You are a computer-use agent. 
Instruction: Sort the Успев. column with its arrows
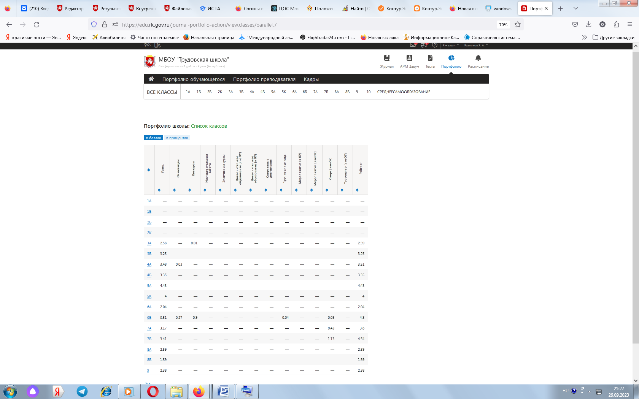coord(159,190)
